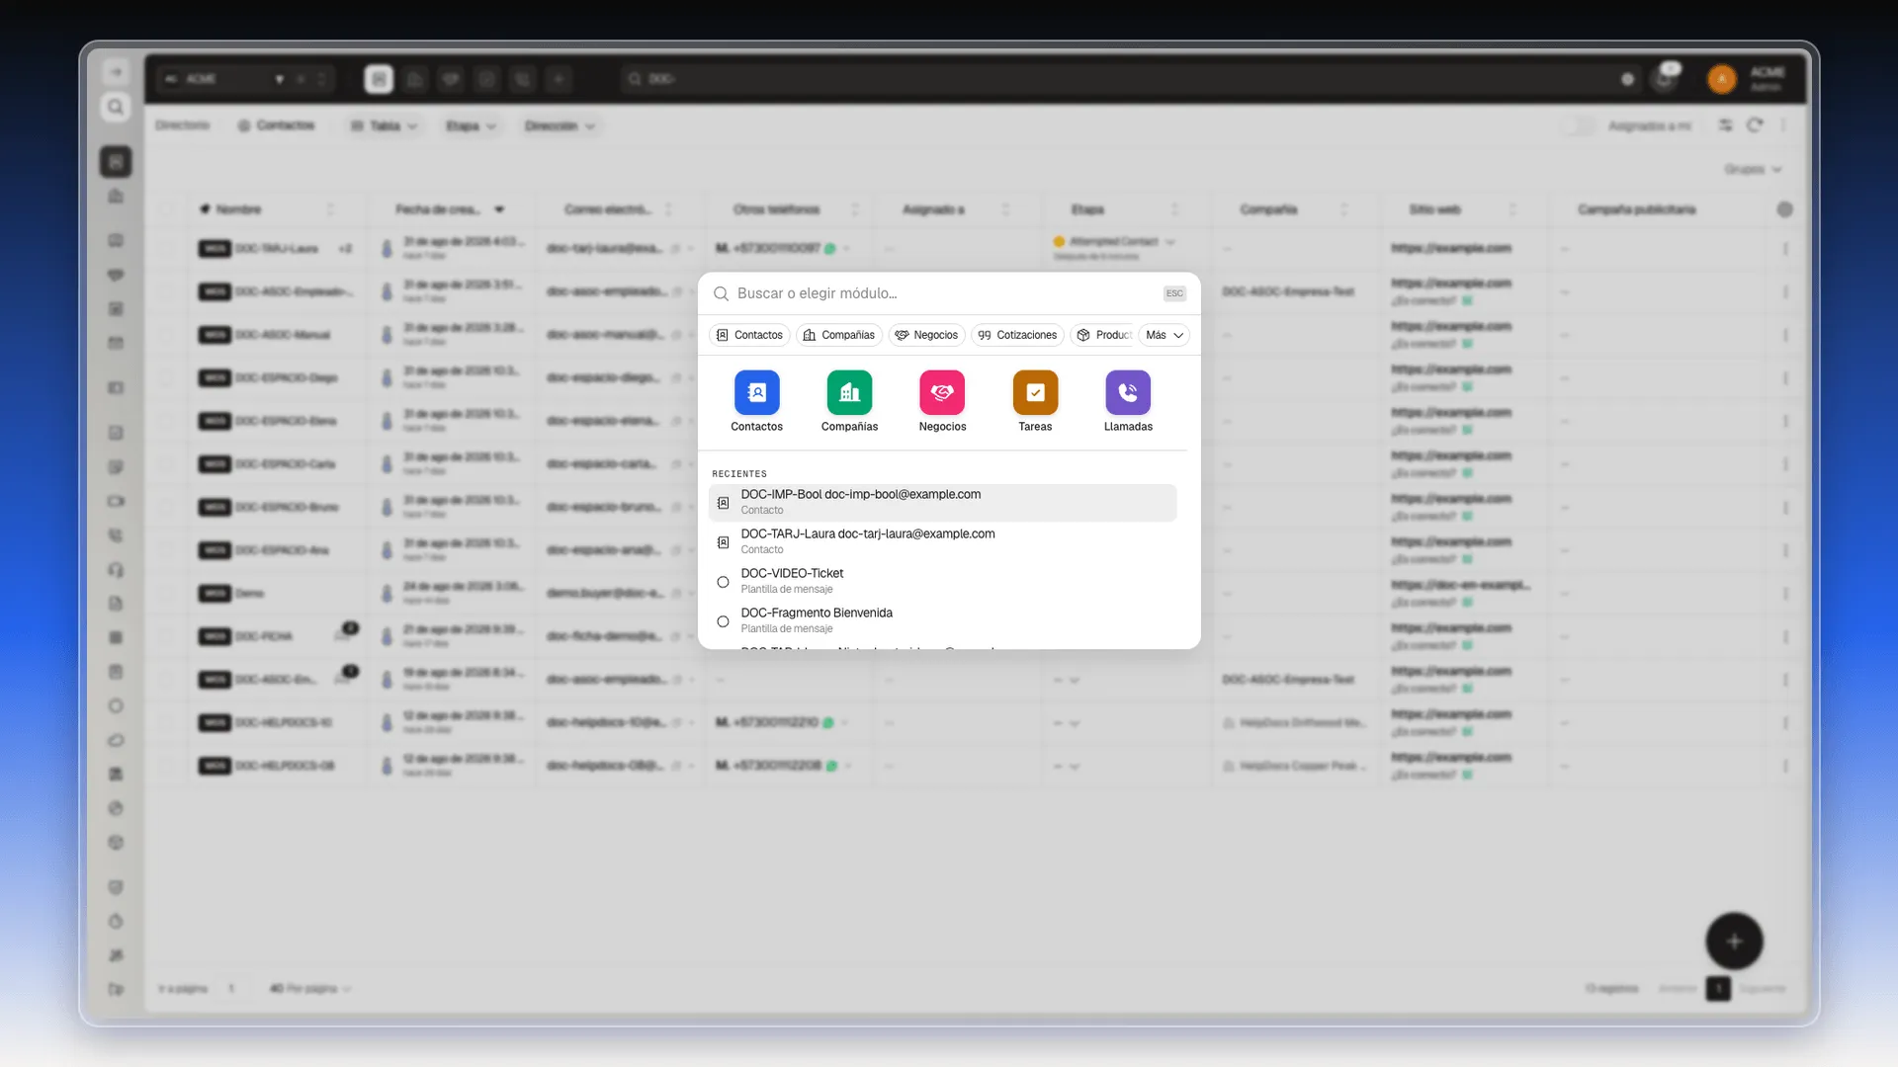Toggle 'Asignados a mí' switch
The width and height of the screenshot is (1898, 1067).
pyautogui.click(x=1579, y=125)
